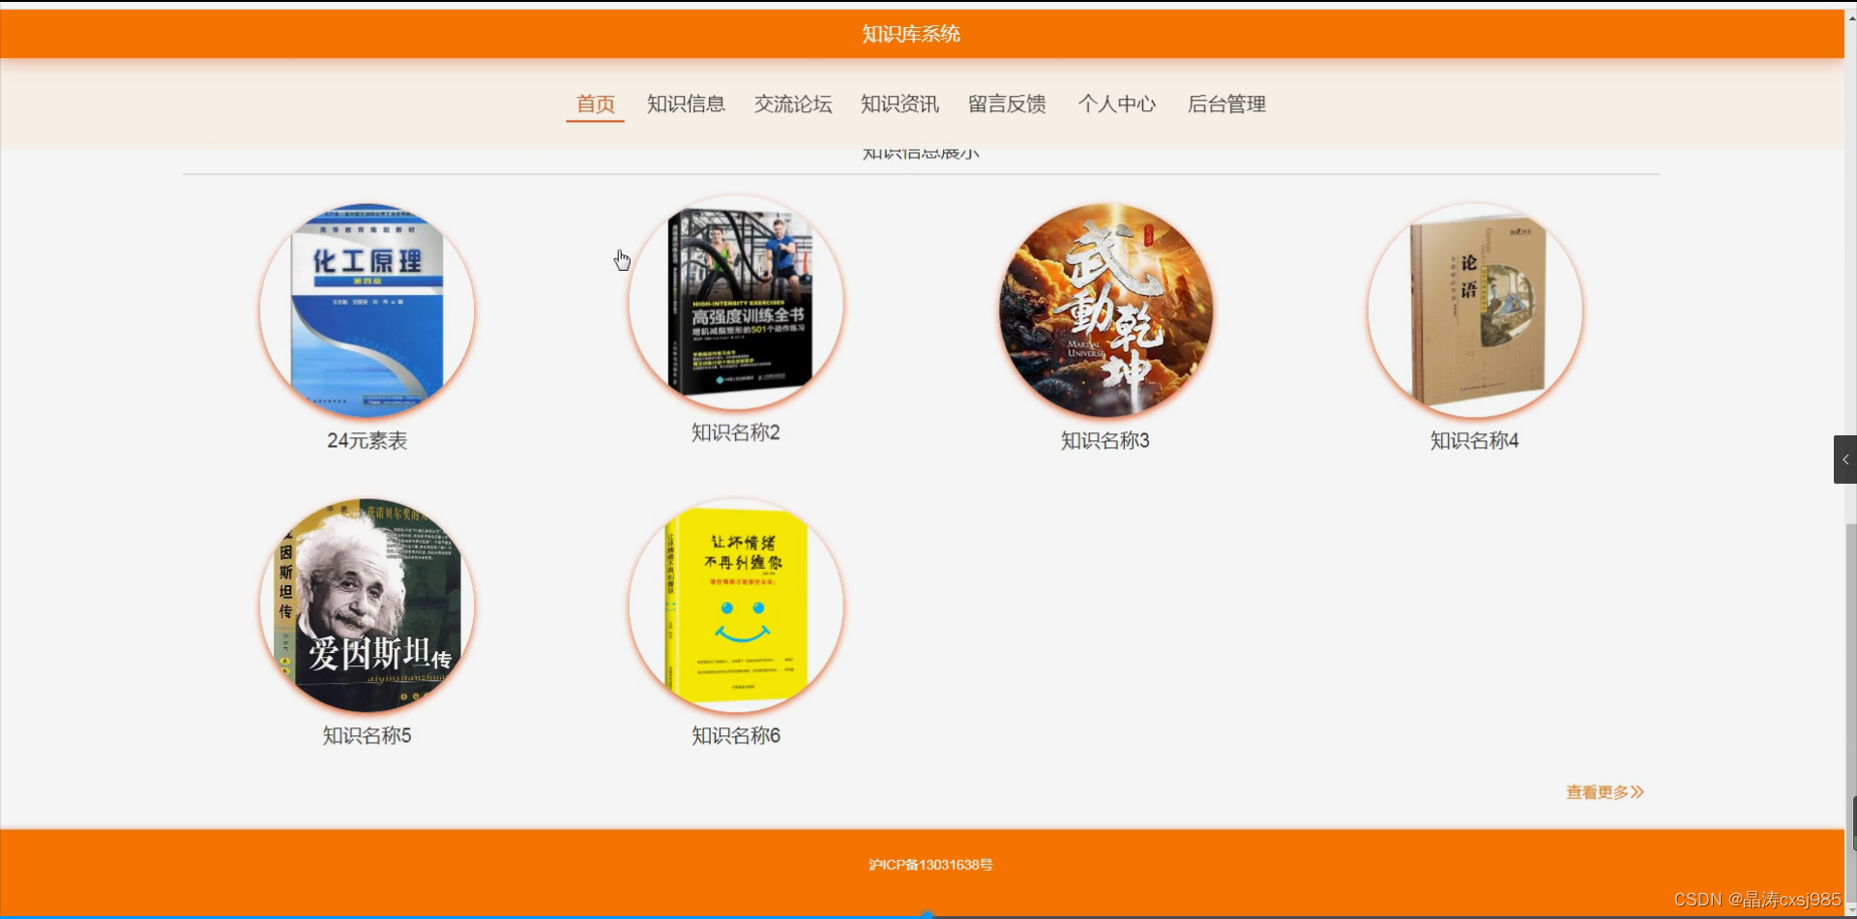
Task: Open the 首页 navigation item
Action: (x=594, y=104)
